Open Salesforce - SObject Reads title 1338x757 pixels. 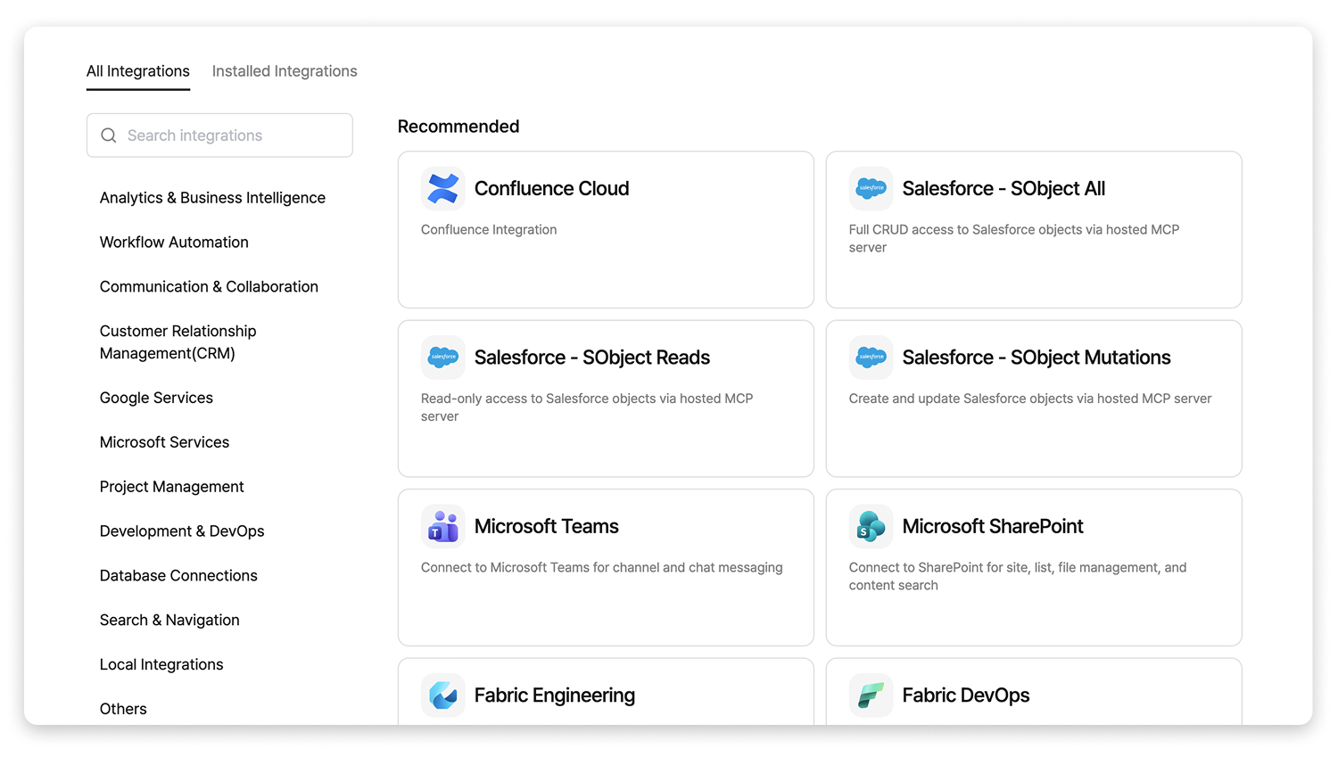coord(592,358)
